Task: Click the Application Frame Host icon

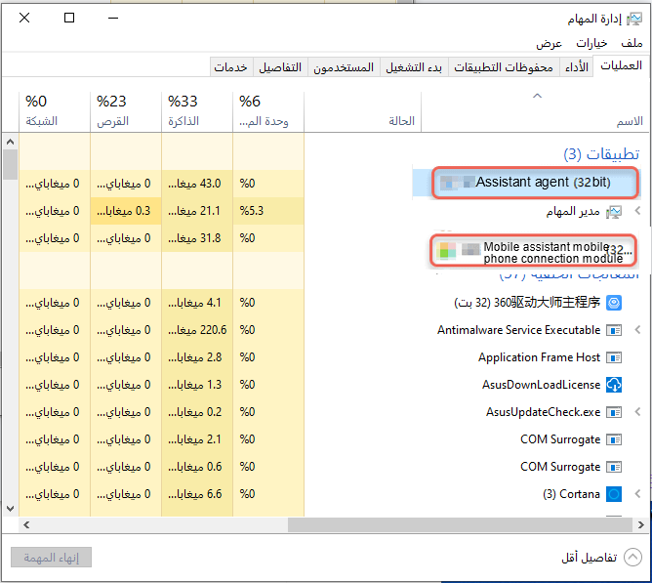Action: [614, 357]
